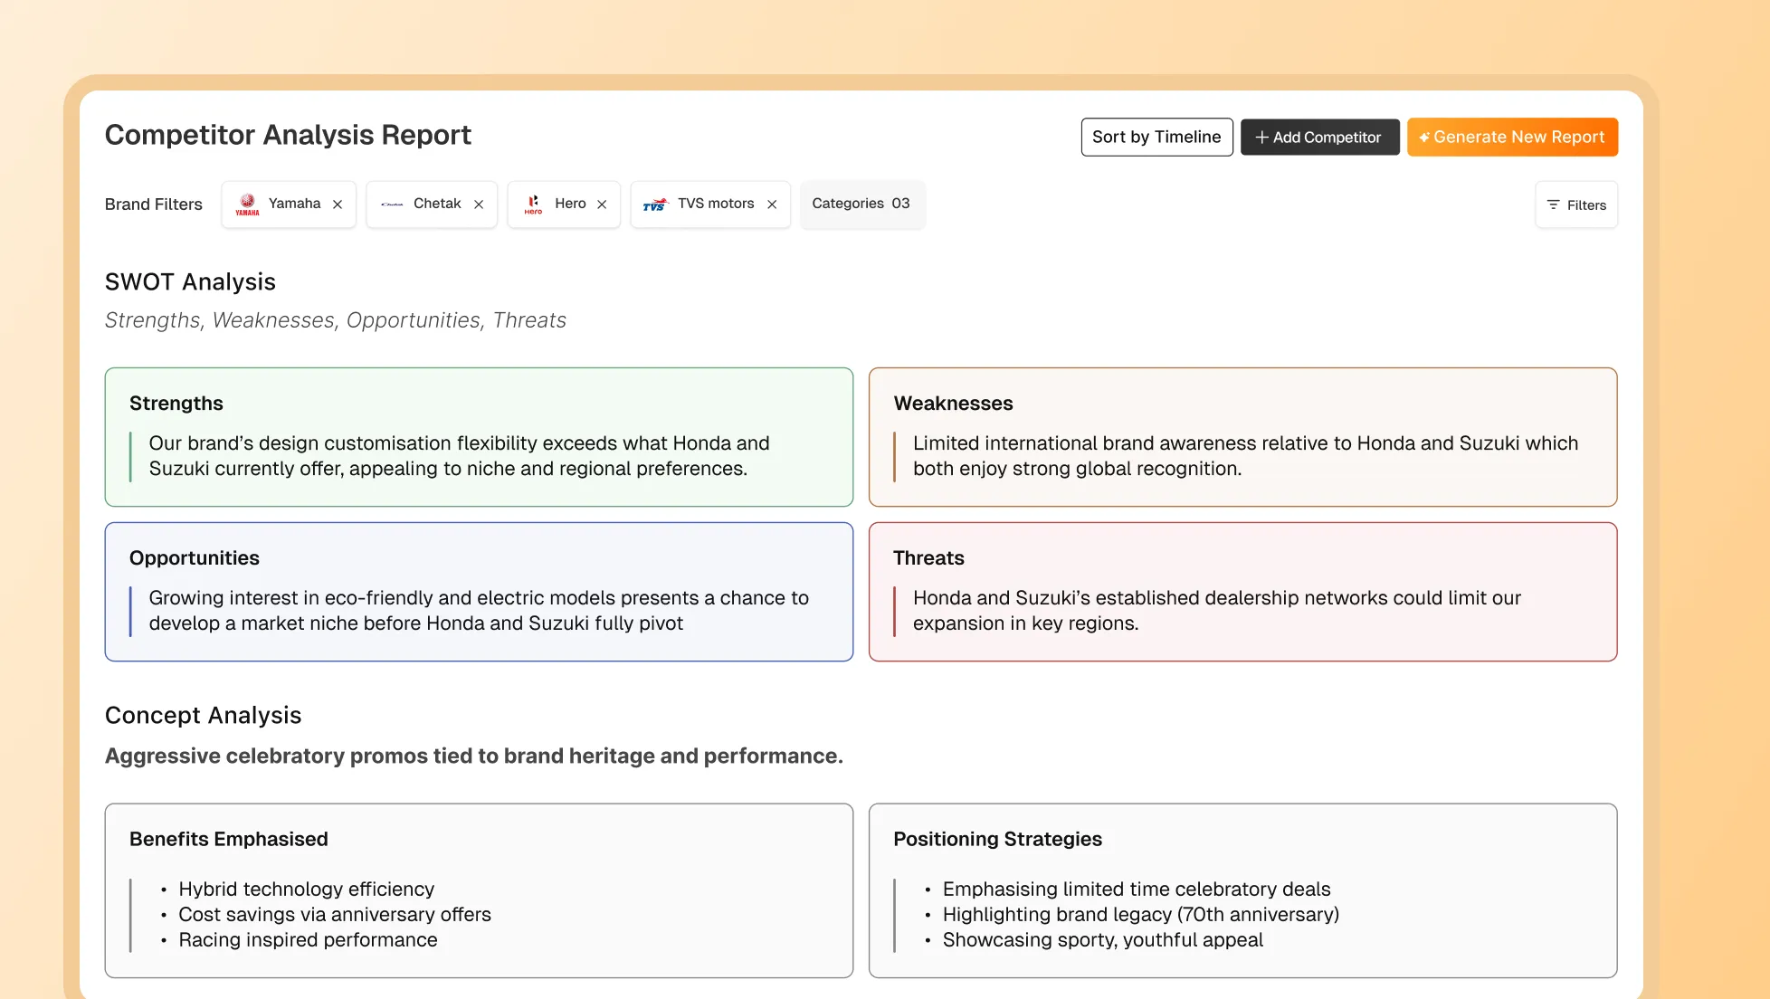Screen dimensions: 1770x999
Task: Remove the Hero brand filter
Action: tap(602, 205)
